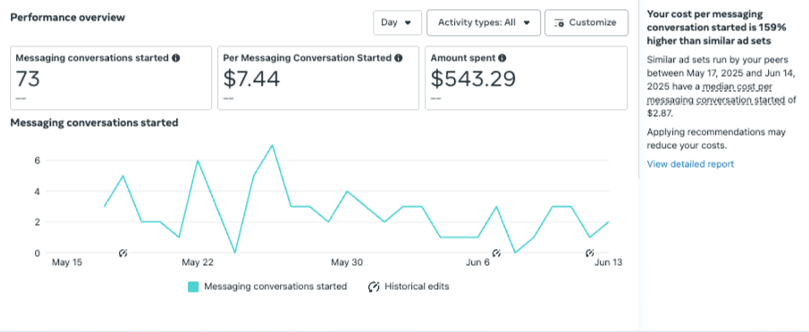Click the Historical edits legend icon
Image resolution: width=809 pixels, height=332 pixels.
(374, 286)
